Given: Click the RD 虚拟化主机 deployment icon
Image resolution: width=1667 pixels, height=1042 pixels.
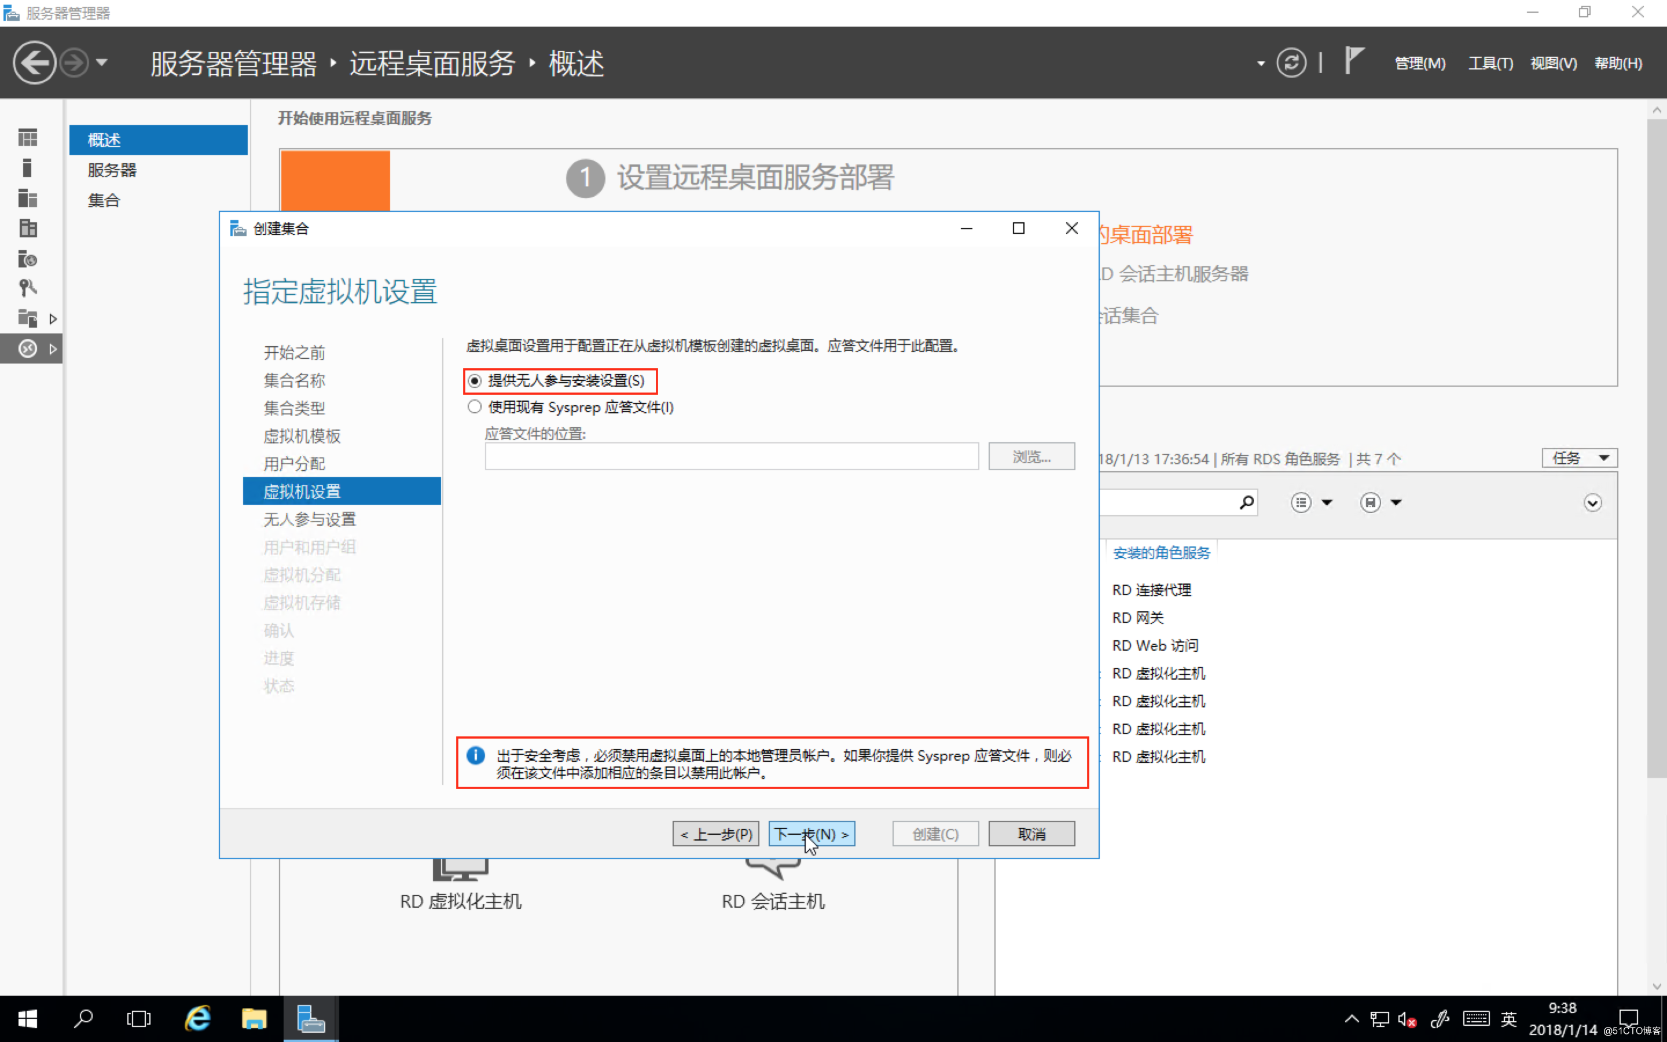Looking at the screenshot, I should point(460,869).
